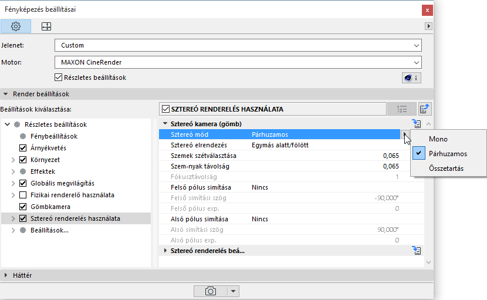The height and width of the screenshot is (300, 487).
Task: Expand the Környezet tree node
Action: click(x=13, y=160)
